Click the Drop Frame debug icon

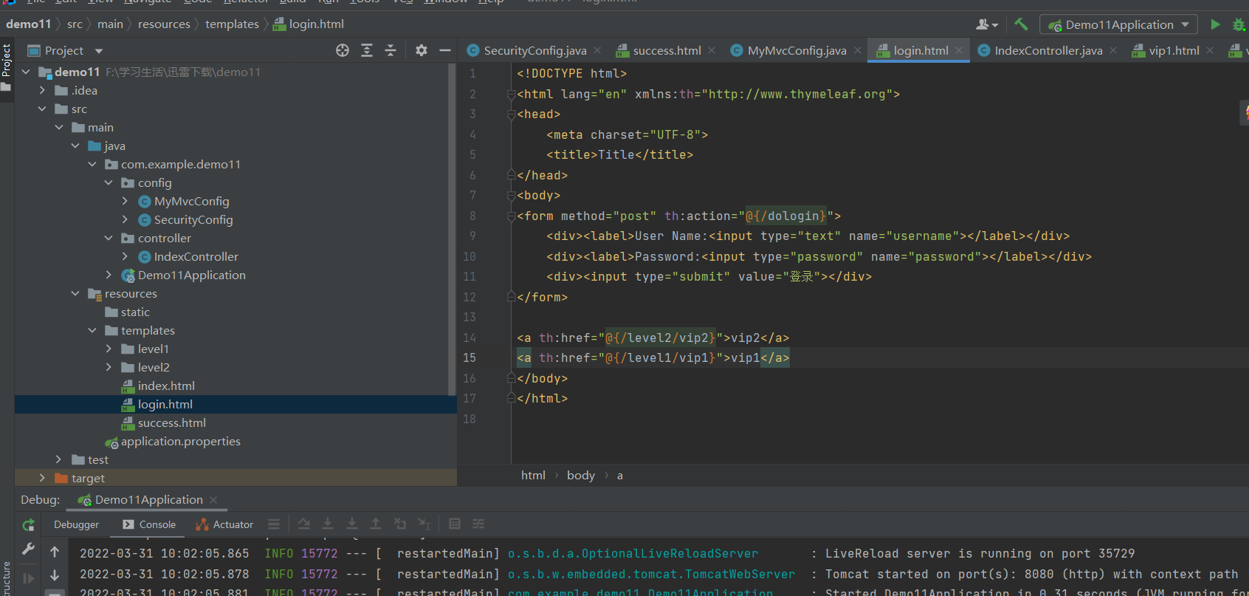[400, 524]
